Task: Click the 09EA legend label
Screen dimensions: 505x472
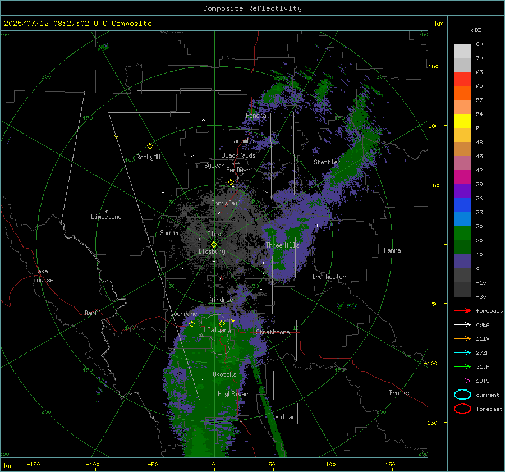Action: [x=483, y=325]
